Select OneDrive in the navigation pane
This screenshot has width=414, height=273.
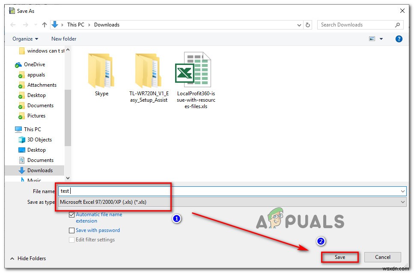point(30,65)
